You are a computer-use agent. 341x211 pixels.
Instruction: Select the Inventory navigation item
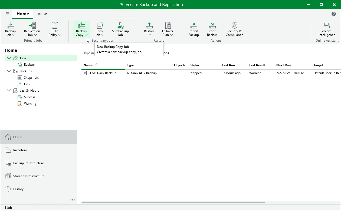click(20, 150)
